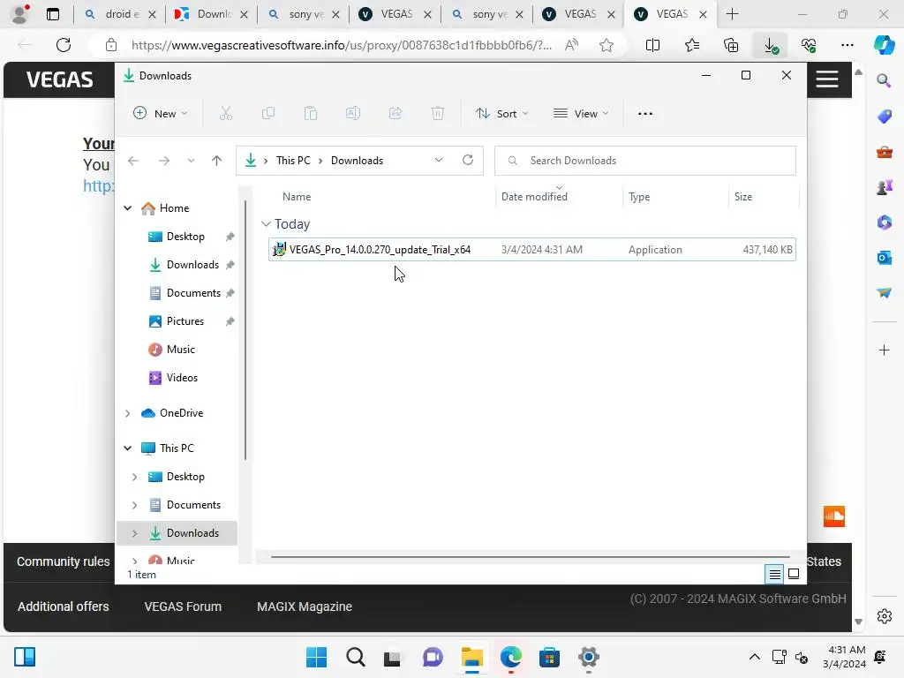The width and height of the screenshot is (904, 678).
Task: Open Edge Settings and more menu
Action: pyautogui.click(x=847, y=45)
